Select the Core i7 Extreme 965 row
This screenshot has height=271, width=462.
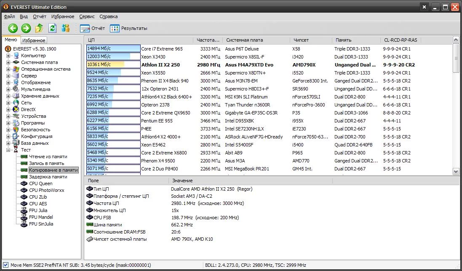162,49
